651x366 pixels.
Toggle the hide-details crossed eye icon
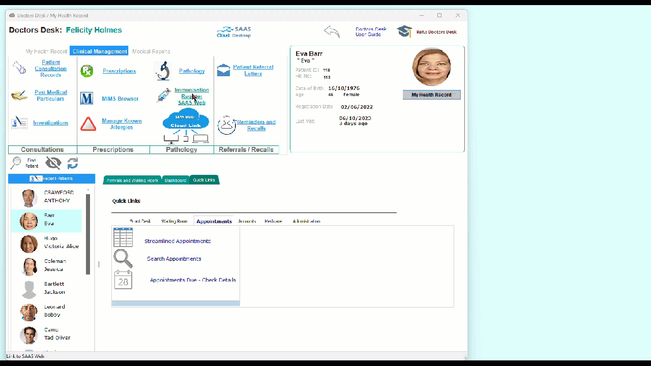[x=53, y=163]
